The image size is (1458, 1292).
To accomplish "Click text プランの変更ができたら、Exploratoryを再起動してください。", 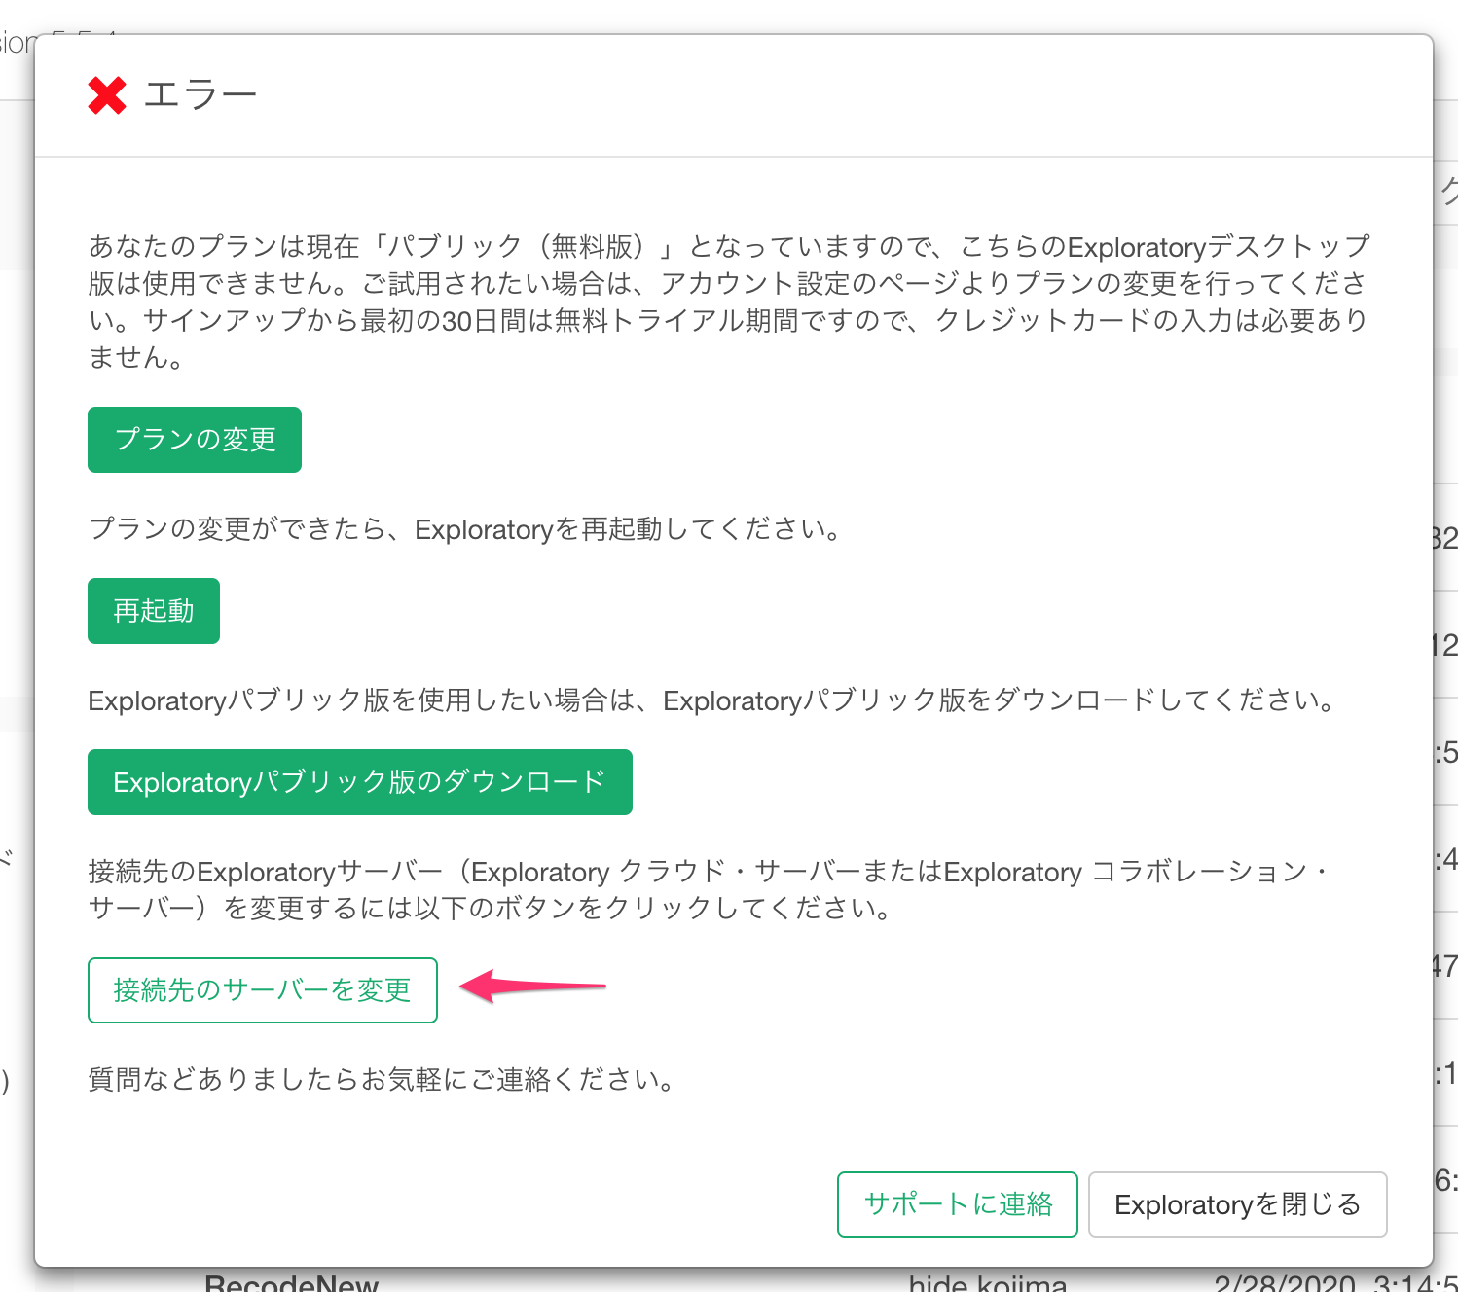I will 465,529.
